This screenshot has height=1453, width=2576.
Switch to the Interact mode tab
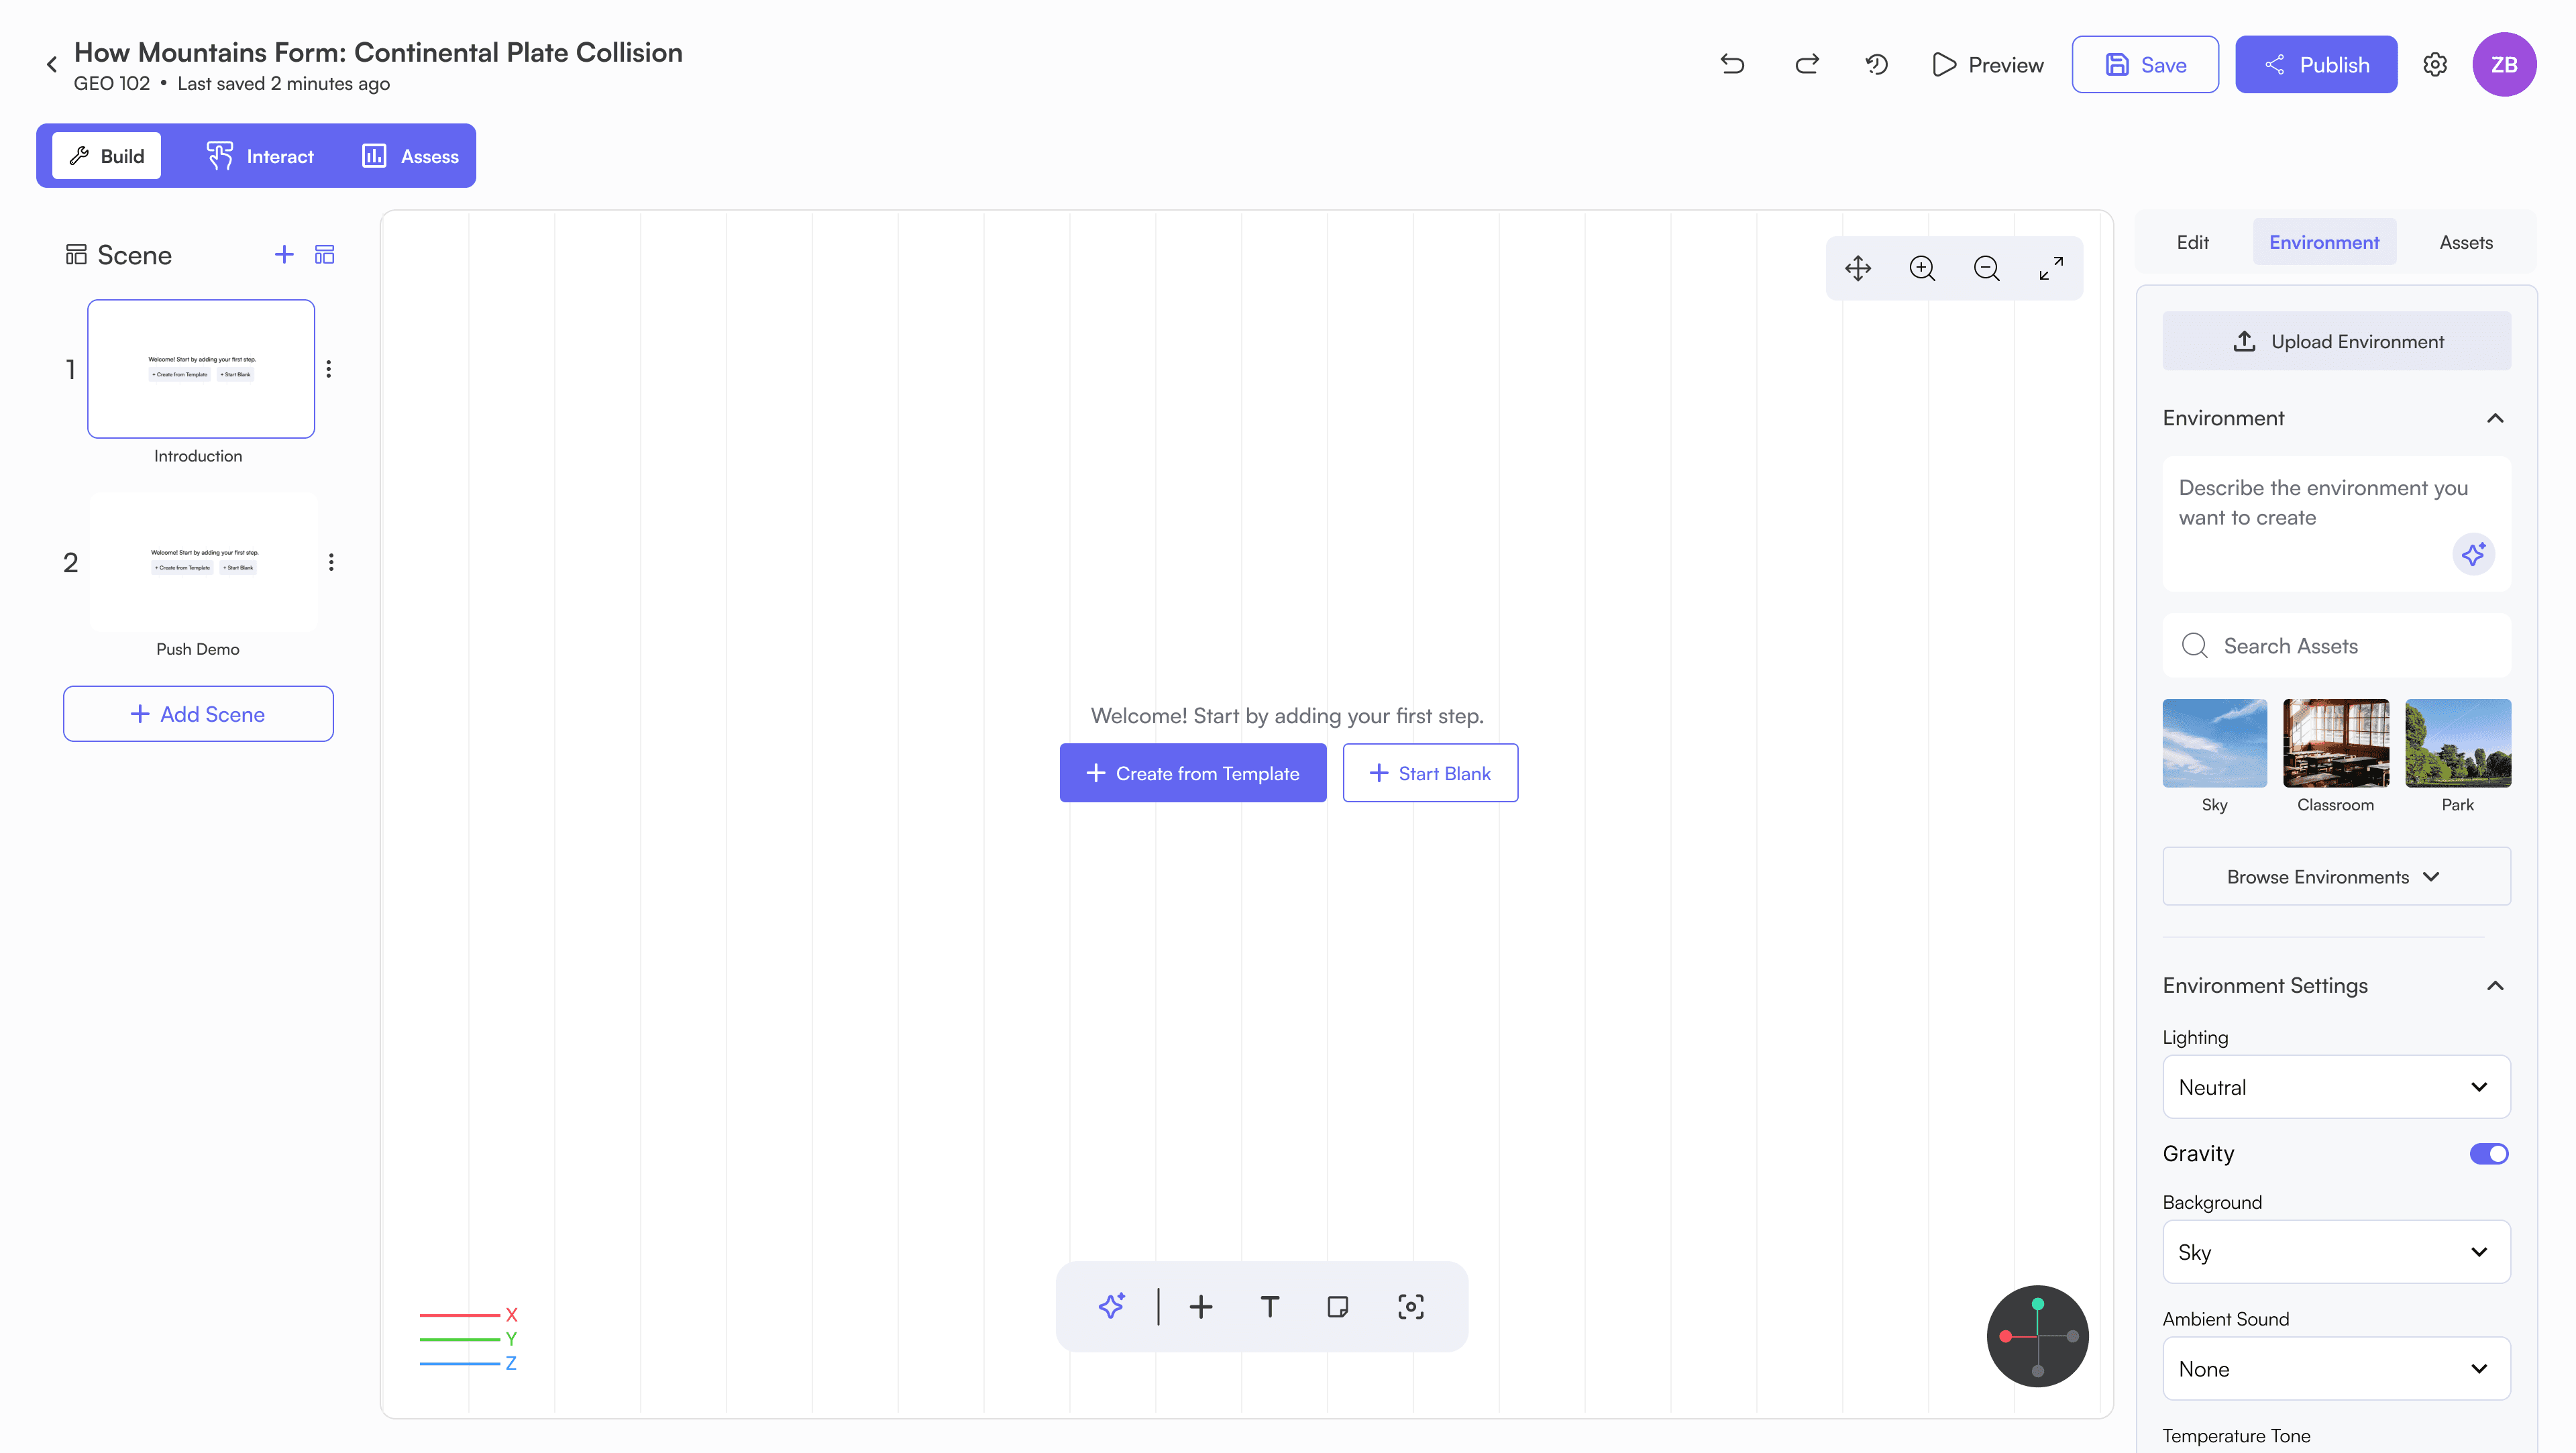pyautogui.click(x=260, y=156)
